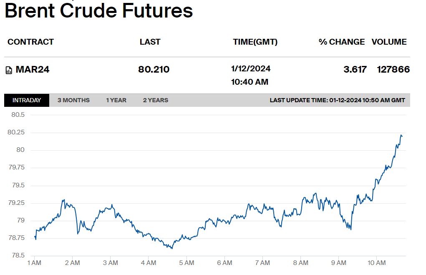Screen dimensions: 426x275
Task: Click the % CHANGE column header
Action: coord(341,42)
